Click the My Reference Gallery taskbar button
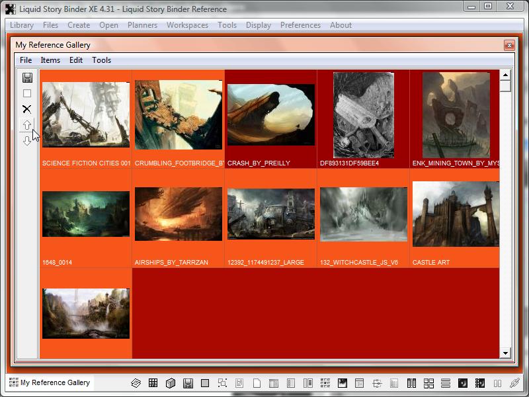Image resolution: width=529 pixels, height=397 pixels. tap(50, 382)
